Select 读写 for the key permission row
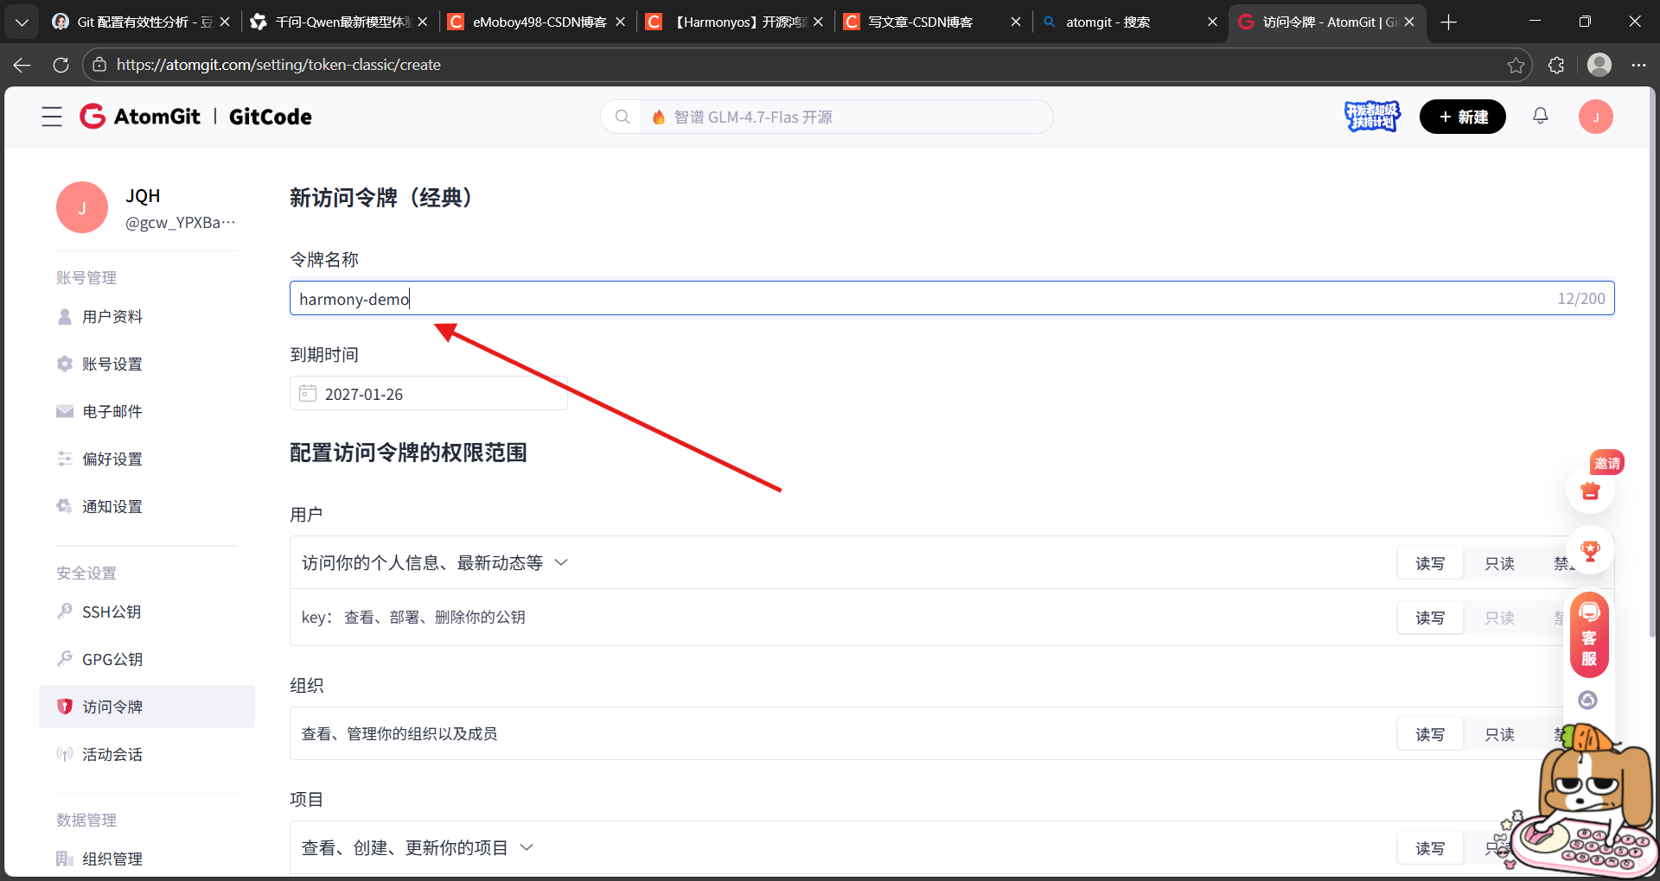Viewport: 1660px width, 881px height. (x=1429, y=618)
